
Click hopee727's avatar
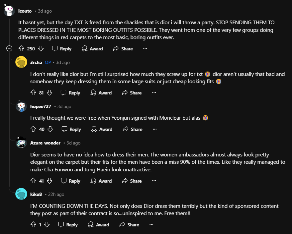coord(21,106)
